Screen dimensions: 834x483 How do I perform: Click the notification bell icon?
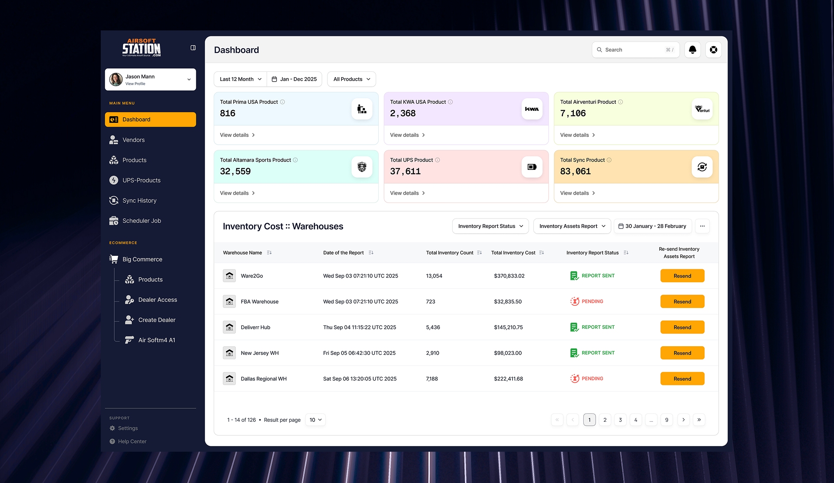coord(692,50)
